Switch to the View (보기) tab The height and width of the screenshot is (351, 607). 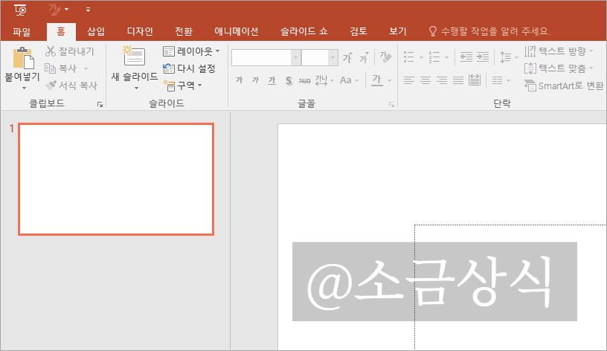pyautogui.click(x=398, y=32)
